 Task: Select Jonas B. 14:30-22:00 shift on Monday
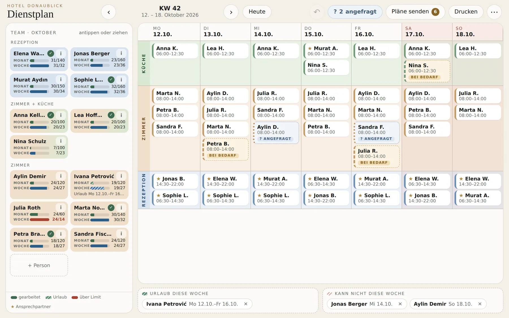(175, 181)
